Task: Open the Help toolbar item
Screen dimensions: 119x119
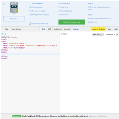Action: click(116, 29)
